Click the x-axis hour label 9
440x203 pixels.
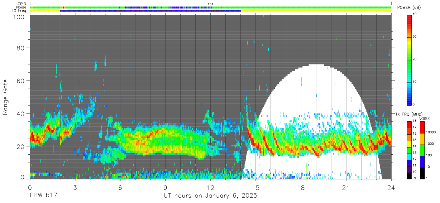(165, 187)
